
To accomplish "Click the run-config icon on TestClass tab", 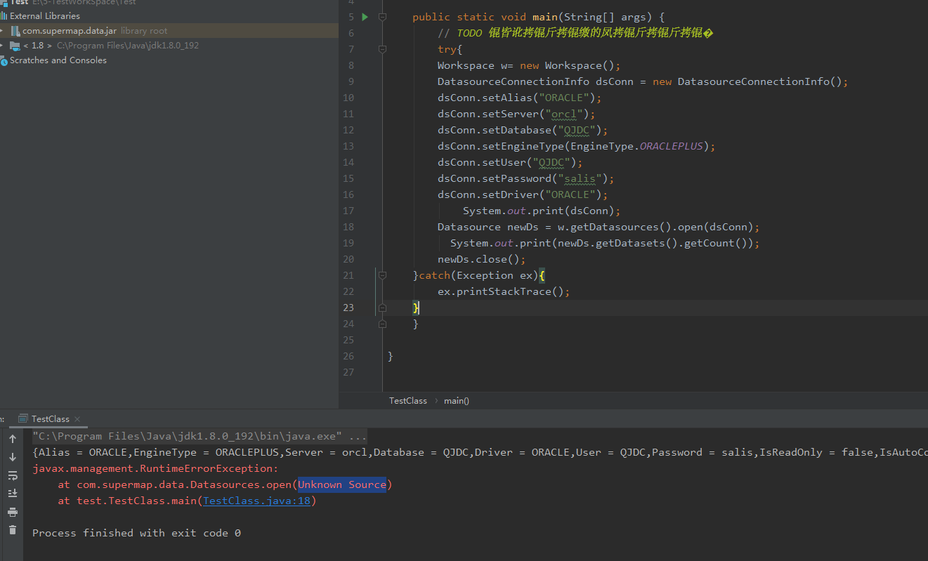I will point(23,418).
